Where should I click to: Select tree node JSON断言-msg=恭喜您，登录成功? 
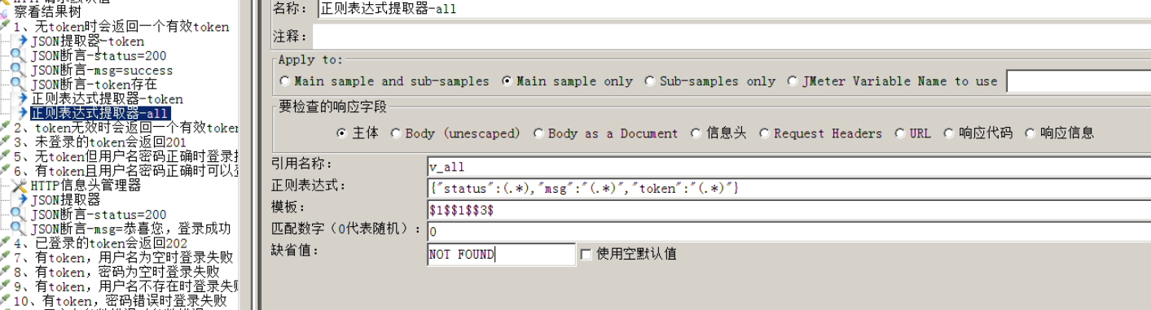tap(131, 229)
